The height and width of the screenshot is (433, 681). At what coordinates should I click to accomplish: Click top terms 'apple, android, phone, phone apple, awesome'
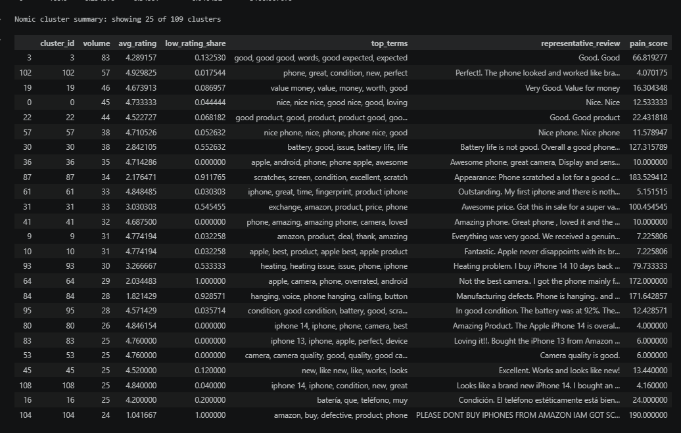point(329,162)
